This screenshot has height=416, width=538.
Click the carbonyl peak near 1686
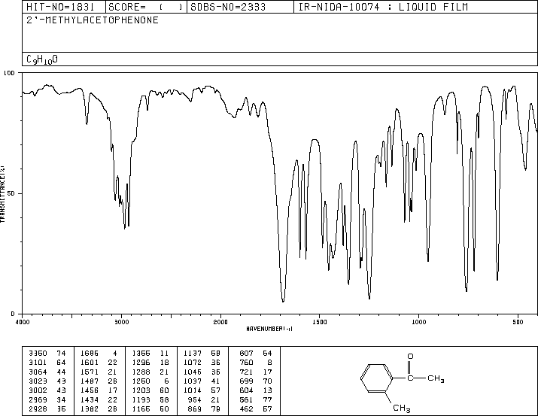283,301
